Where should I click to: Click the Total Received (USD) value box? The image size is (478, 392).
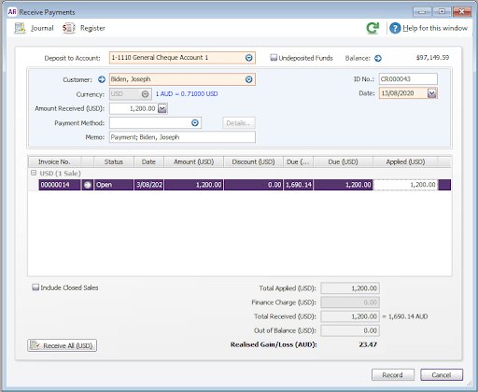tap(350, 316)
